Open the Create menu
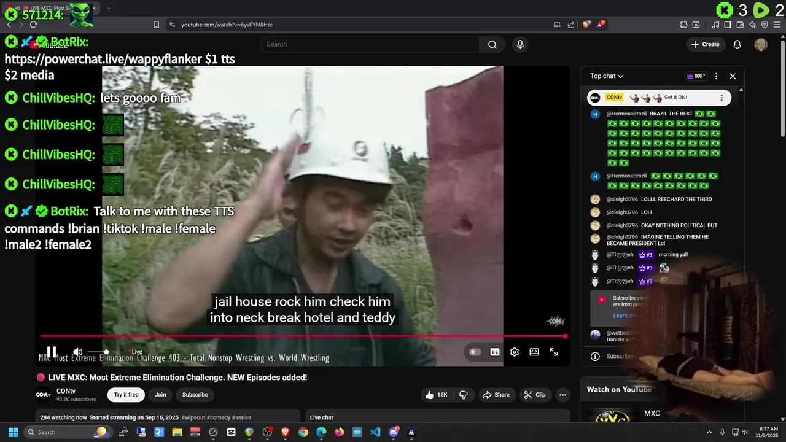This screenshot has width=786, height=442. (705, 44)
